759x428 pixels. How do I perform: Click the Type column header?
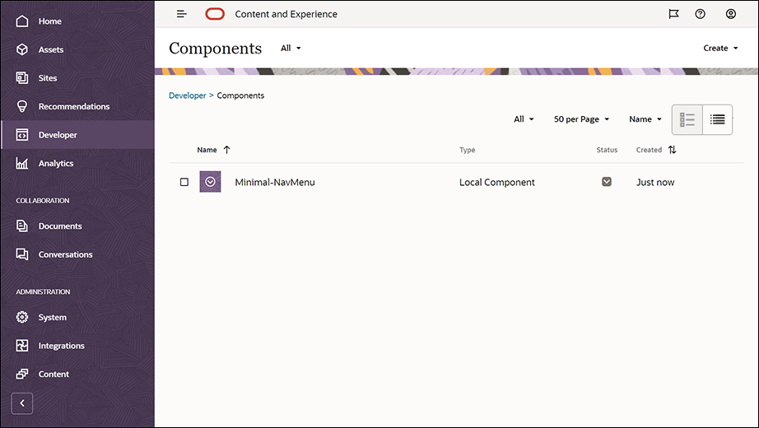(x=467, y=150)
